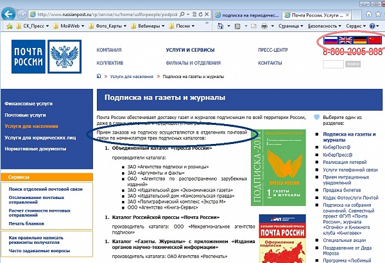Switch site language with the German flag
This screenshot has width=385, height=263.
point(360,40)
